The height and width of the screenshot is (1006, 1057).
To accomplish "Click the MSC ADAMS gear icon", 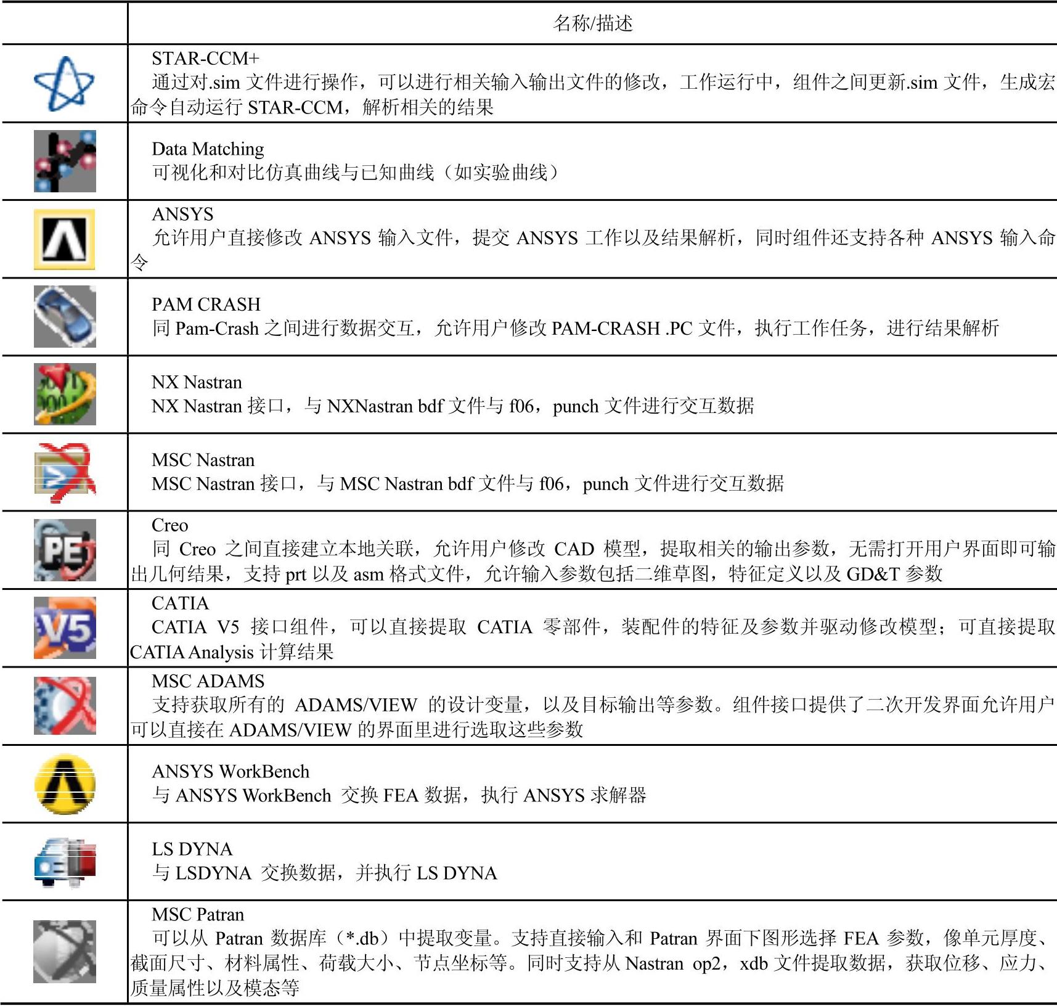I will click(x=65, y=706).
